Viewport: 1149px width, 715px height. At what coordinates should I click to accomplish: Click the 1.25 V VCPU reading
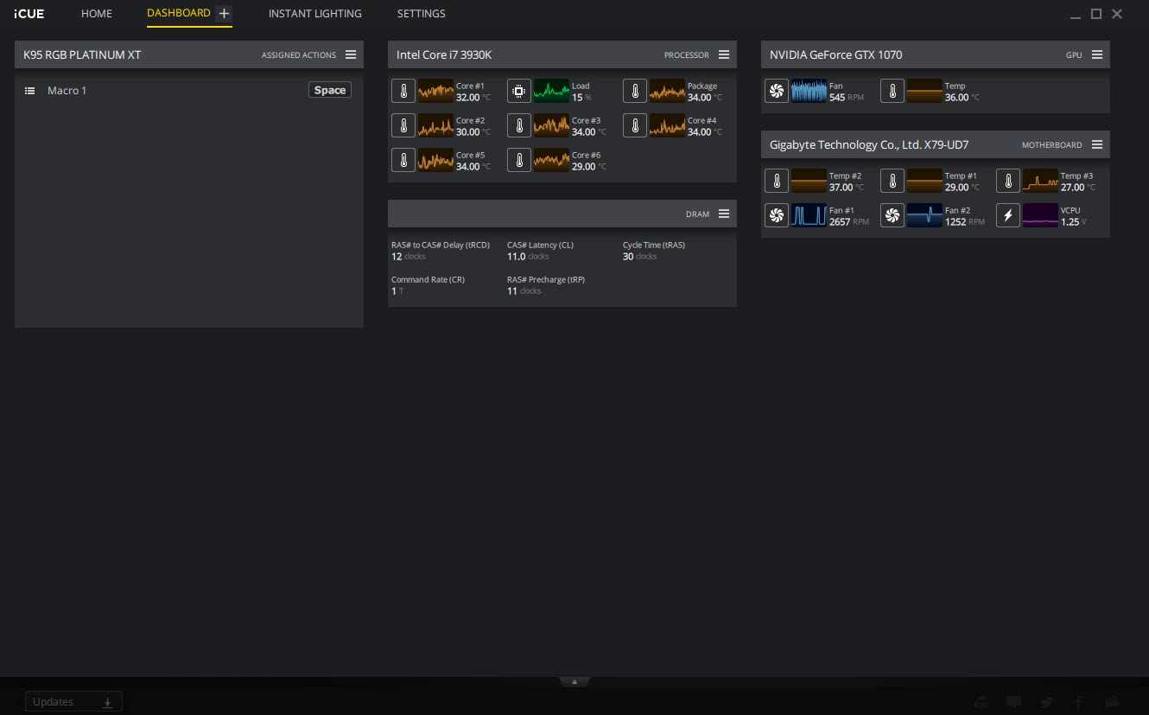(x=1074, y=222)
